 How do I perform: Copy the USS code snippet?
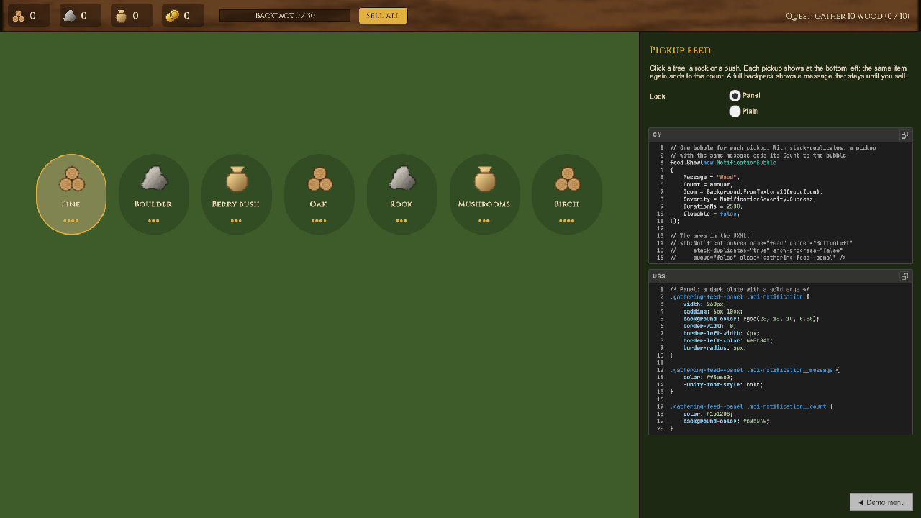coord(904,276)
